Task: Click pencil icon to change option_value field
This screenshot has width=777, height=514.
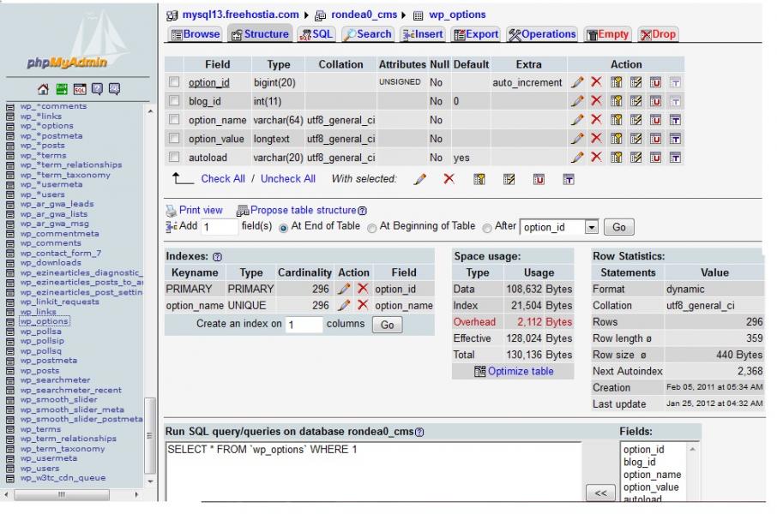Action: pyautogui.click(x=577, y=139)
